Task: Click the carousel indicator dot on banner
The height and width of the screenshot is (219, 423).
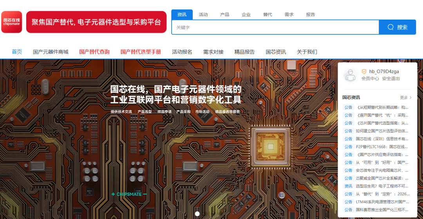Action: click(197, 214)
